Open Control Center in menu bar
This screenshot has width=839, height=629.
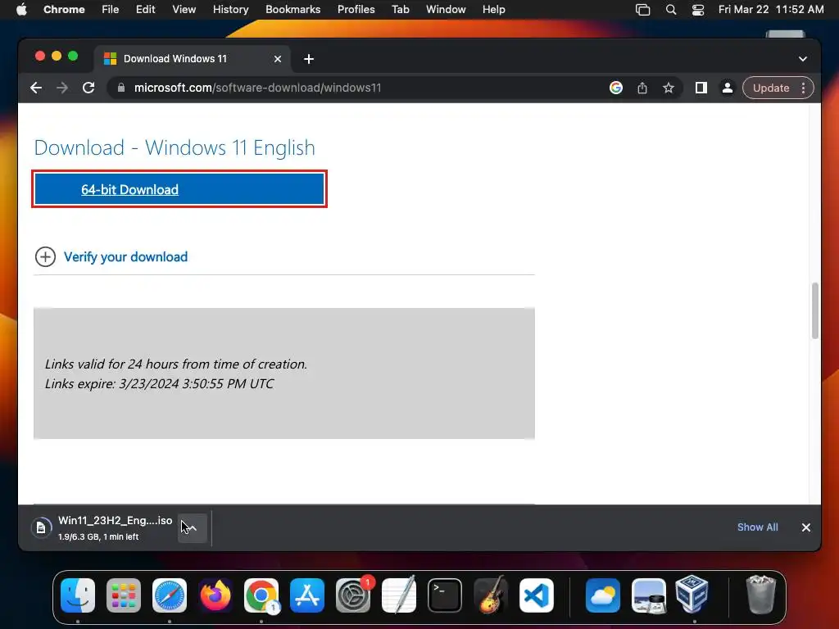pos(698,10)
